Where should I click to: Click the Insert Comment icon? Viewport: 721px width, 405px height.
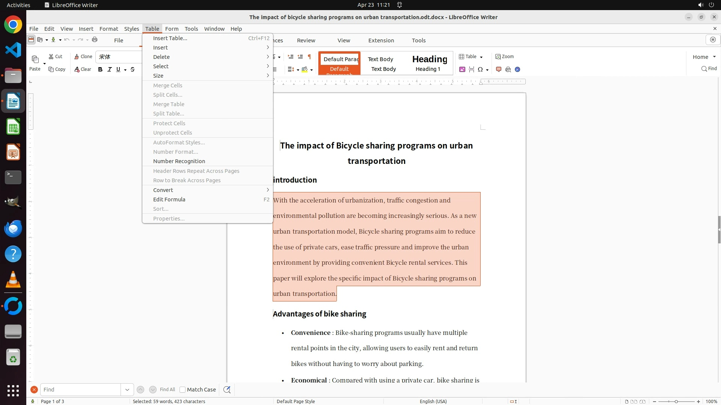499,69
